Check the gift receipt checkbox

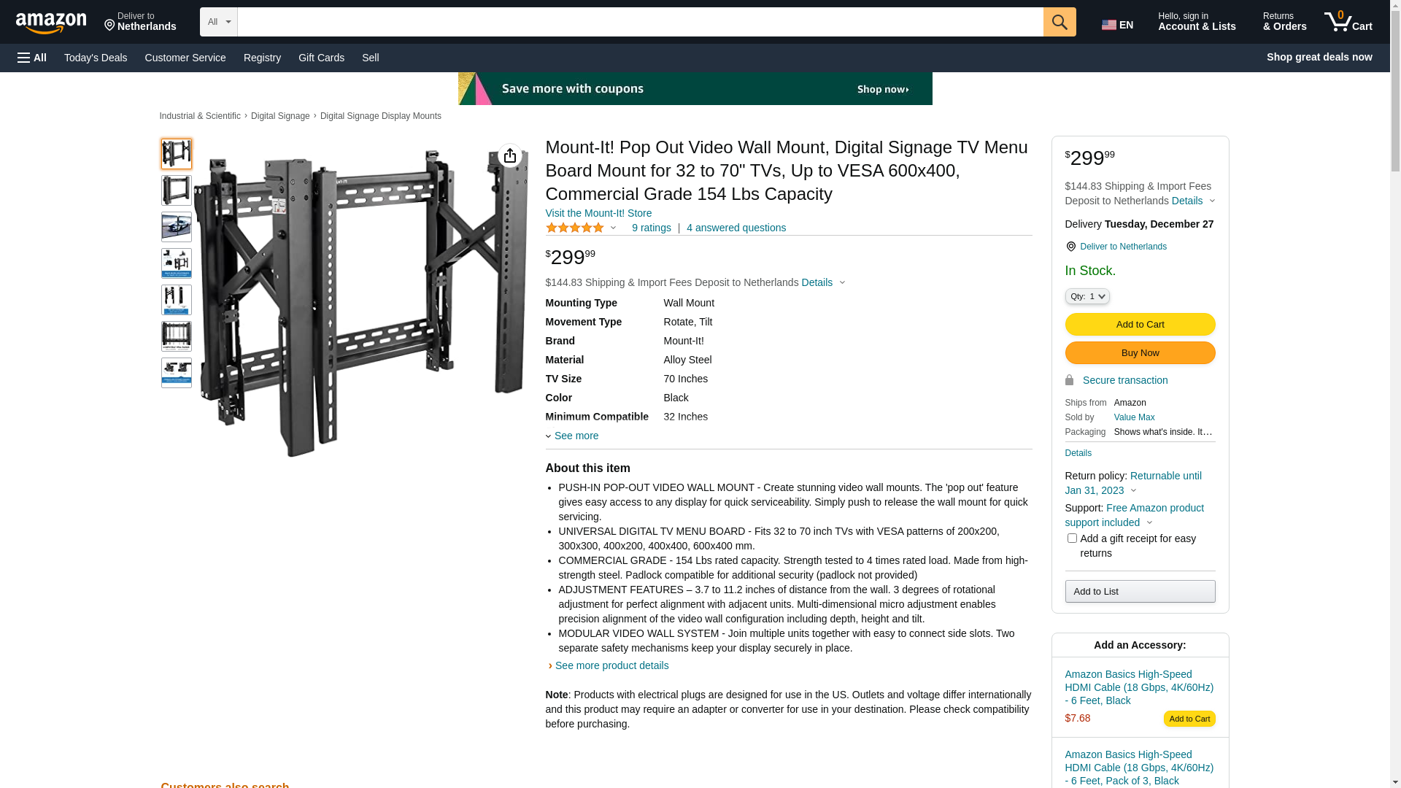point(1071,538)
